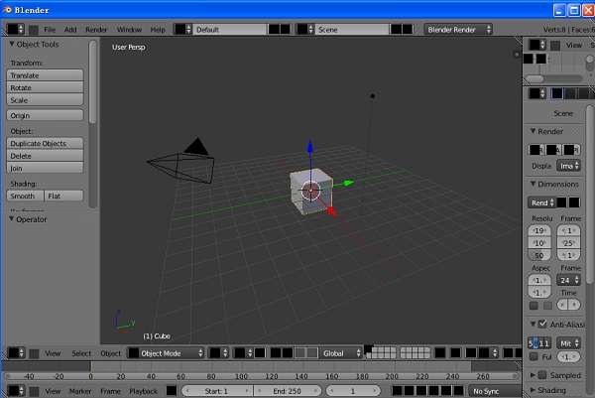
Task: Open the No Sync dropdown
Action: click(495, 391)
